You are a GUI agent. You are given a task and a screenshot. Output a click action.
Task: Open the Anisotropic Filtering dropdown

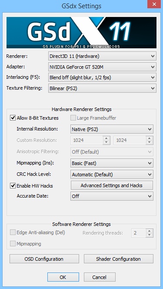tap(112, 152)
